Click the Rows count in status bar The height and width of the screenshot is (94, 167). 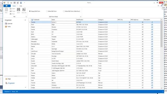pyautogui.click(x=15, y=92)
